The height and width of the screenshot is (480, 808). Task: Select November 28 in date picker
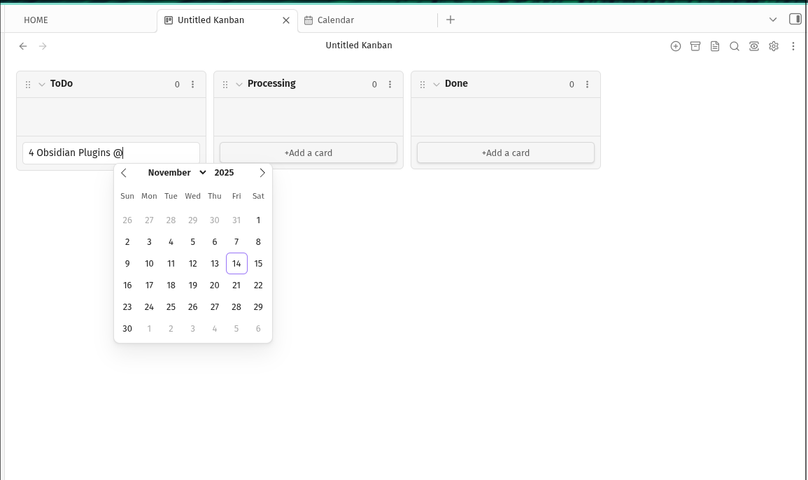(236, 306)
